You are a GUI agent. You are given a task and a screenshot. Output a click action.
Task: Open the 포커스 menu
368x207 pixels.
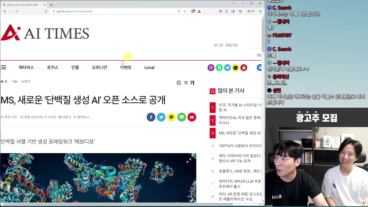click(53, 67)
